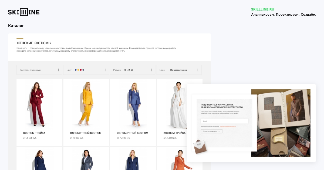Click the SKILLLINE logo

[24, 12]
